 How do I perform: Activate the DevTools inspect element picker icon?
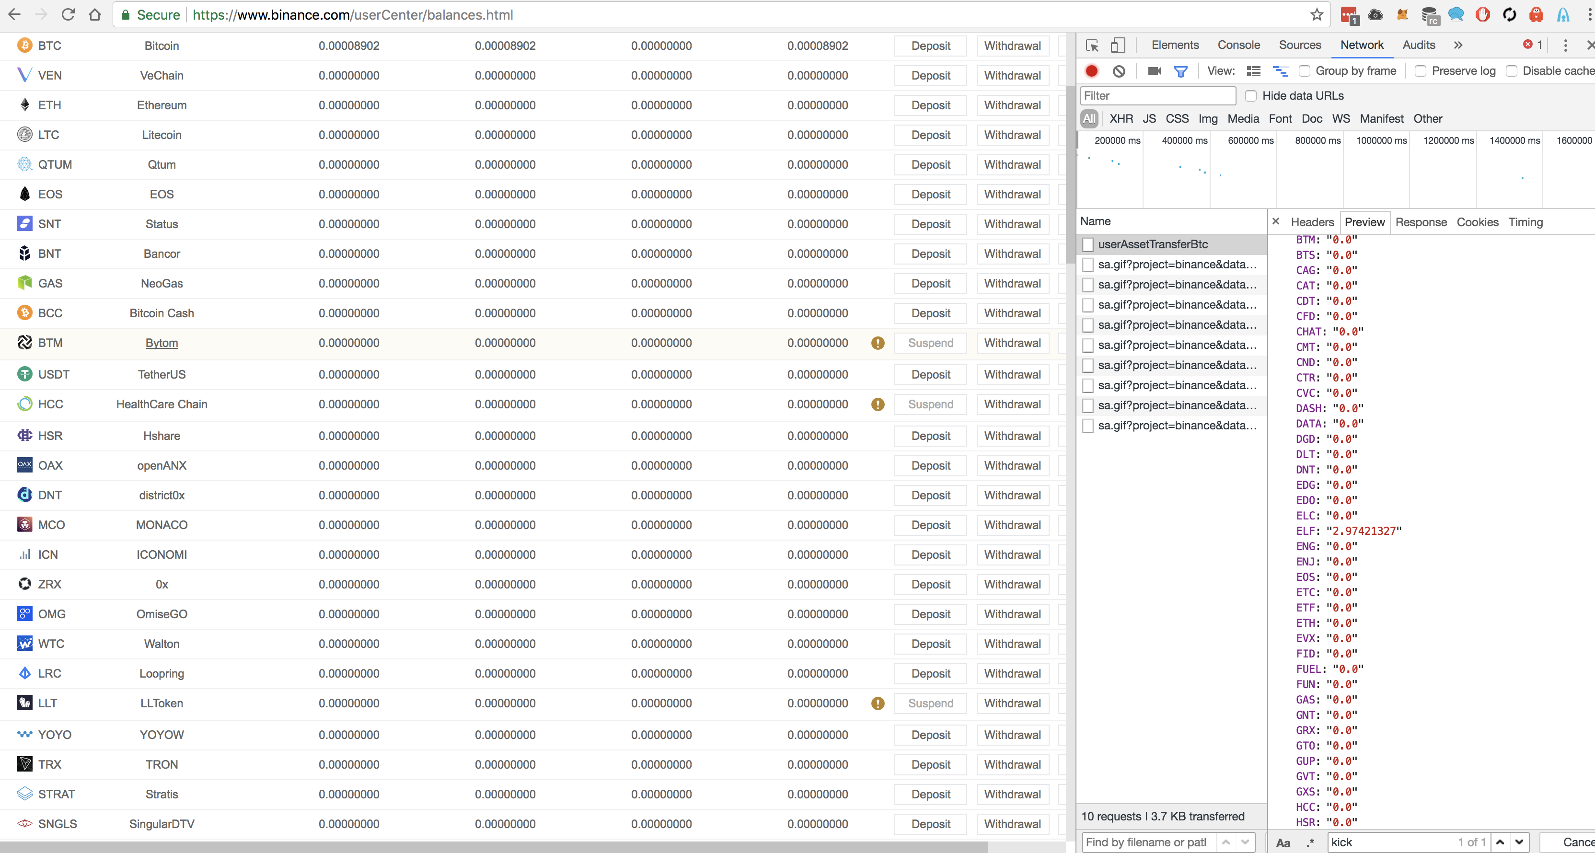[1092, 45]
